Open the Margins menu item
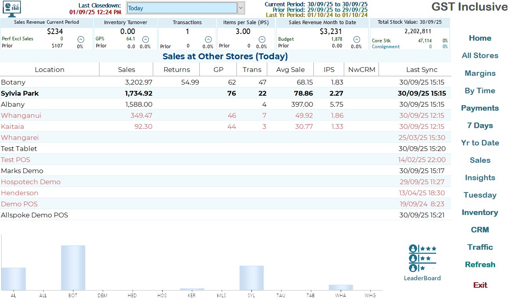Image resolution: width=510 pixels, height=300 pixels. (480, 73)
